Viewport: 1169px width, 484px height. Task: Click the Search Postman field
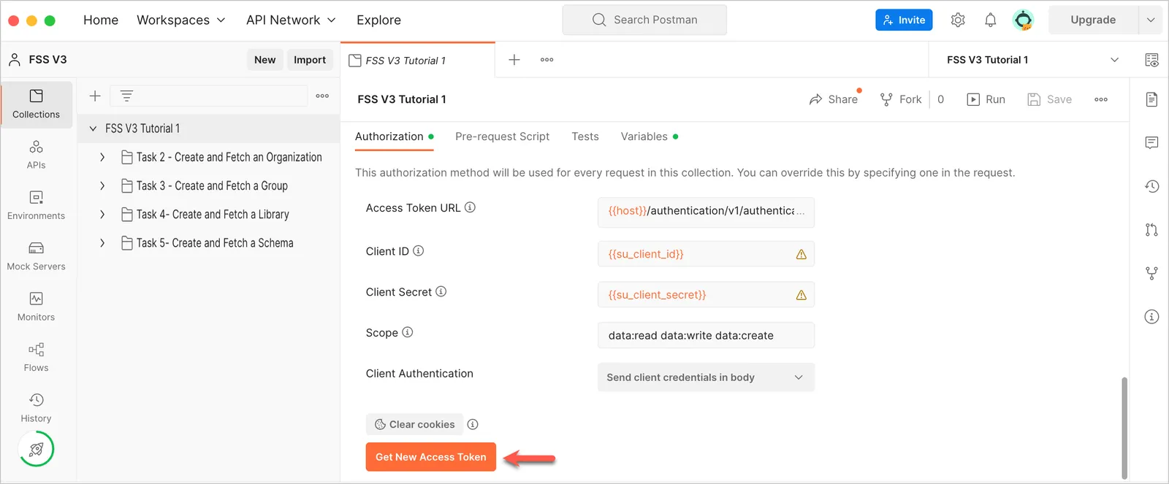click(x=644, y=20)
